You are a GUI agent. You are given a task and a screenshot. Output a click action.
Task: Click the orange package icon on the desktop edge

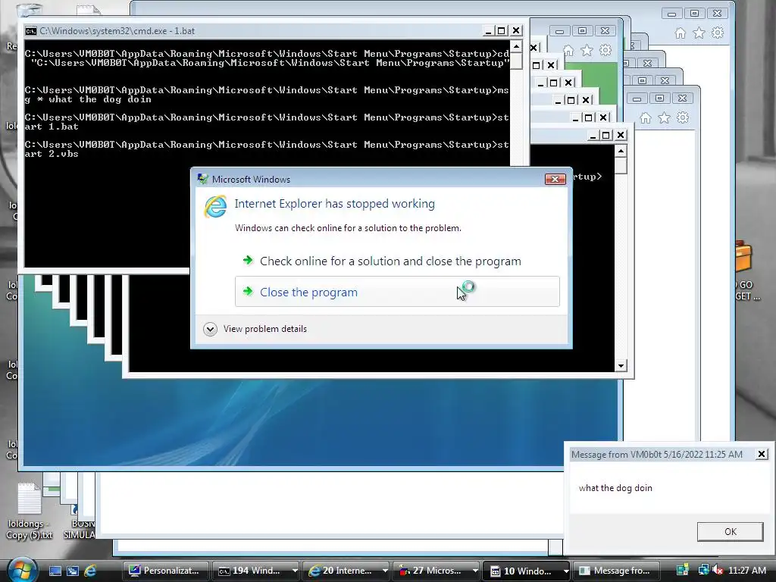(743, 256)
